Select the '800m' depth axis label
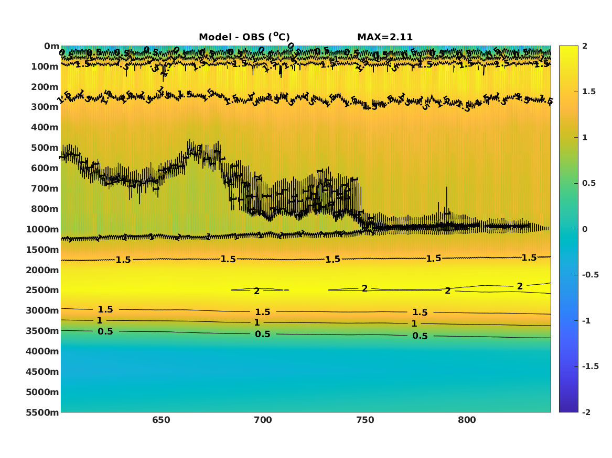Screen dimensions: 612x458 pyautogui.click(x=45, y=209)
